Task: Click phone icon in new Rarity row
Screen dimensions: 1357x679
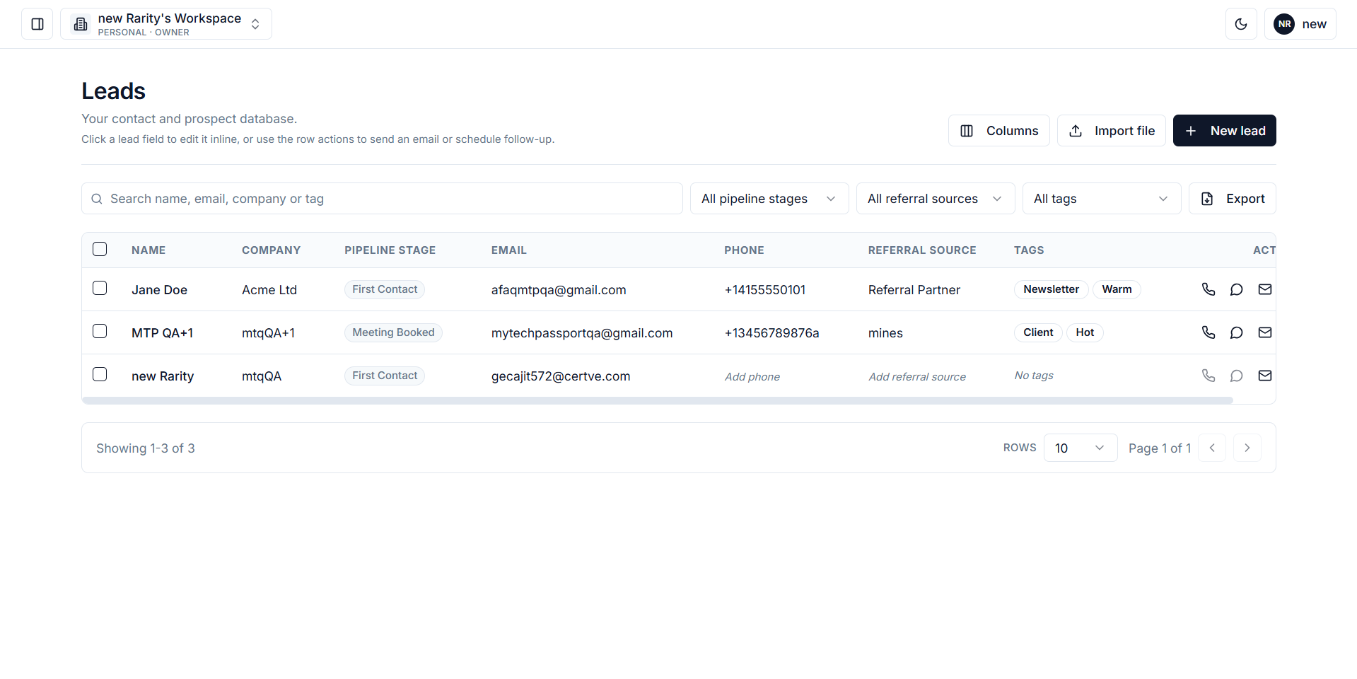Action: pos(1209,376)
